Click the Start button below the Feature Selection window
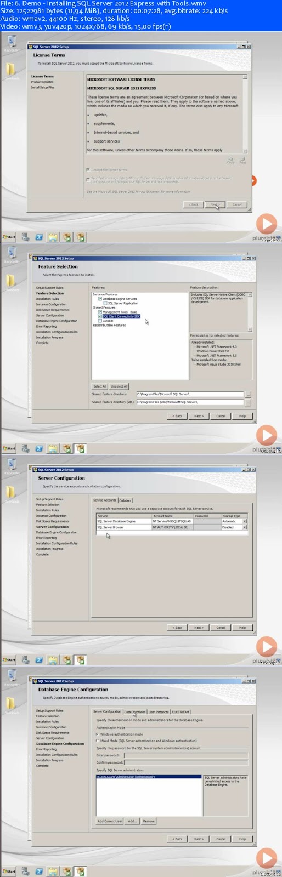282x877 pixels. click(9, 448)
